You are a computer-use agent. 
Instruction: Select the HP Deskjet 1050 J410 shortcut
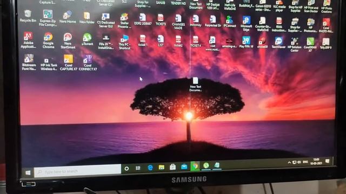pos(213,5)
